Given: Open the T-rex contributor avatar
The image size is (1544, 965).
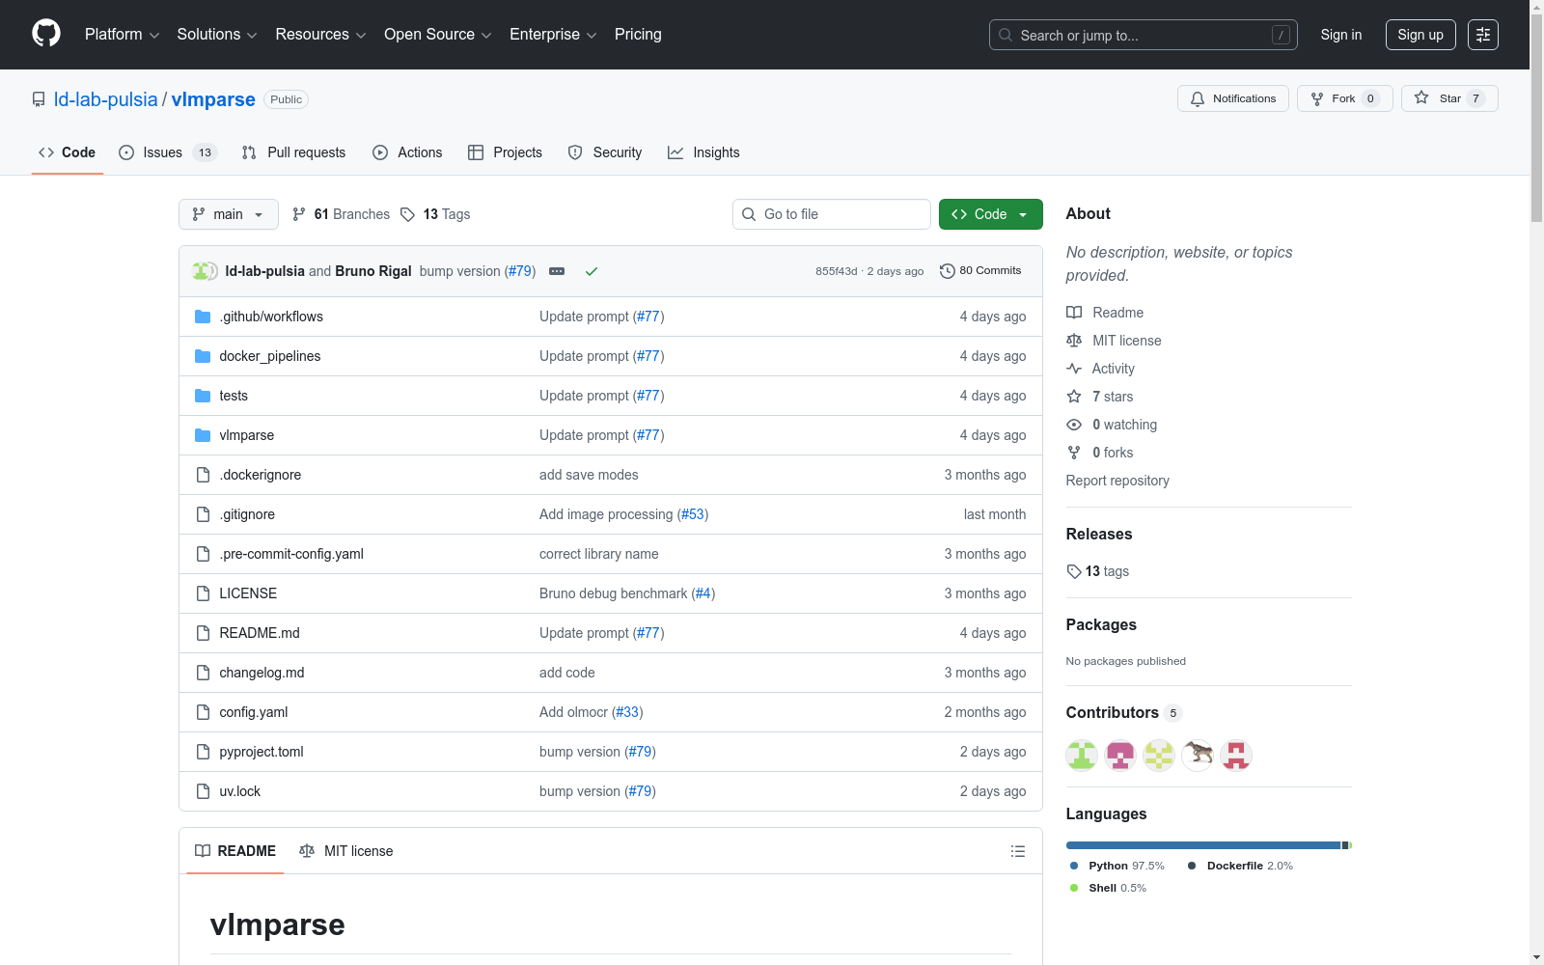Looking at the screenshot, I should [x=1198, y=756].
